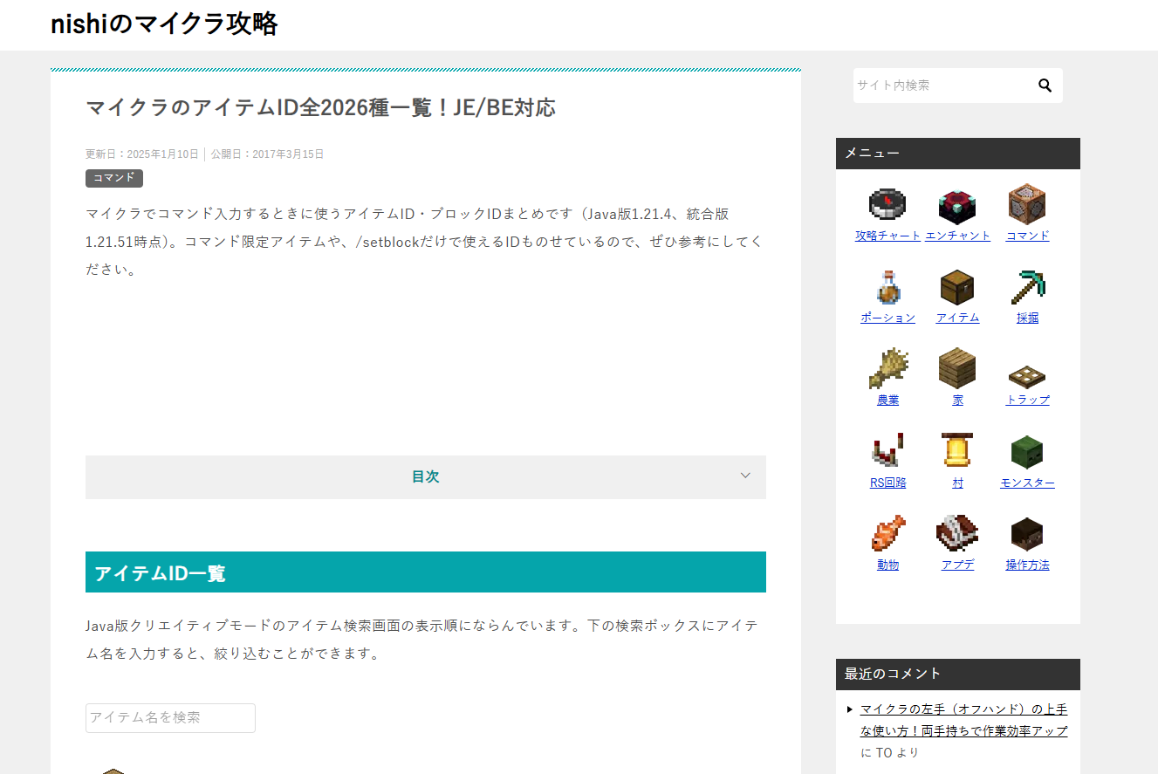Visit the 動物 link
The width and height of the screenshot is (1158, 774).
887,565
